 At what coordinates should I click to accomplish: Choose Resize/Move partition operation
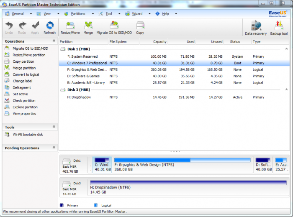pyautogui.click(x=25, y=55)
